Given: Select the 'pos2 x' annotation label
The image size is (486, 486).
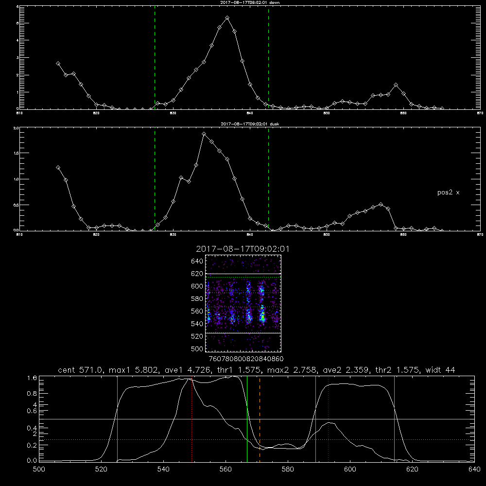Looking at the screenshot, I should point(448,192).
